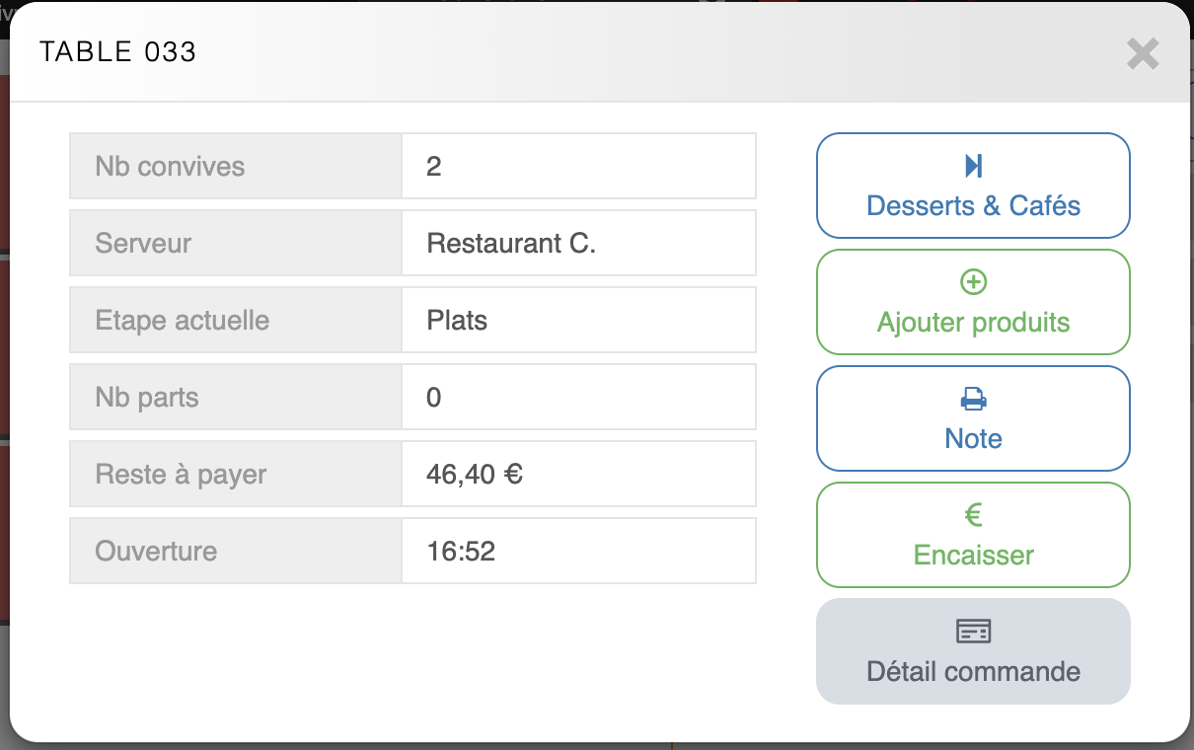Click the Ouverture time 16:52

point(461,551)
